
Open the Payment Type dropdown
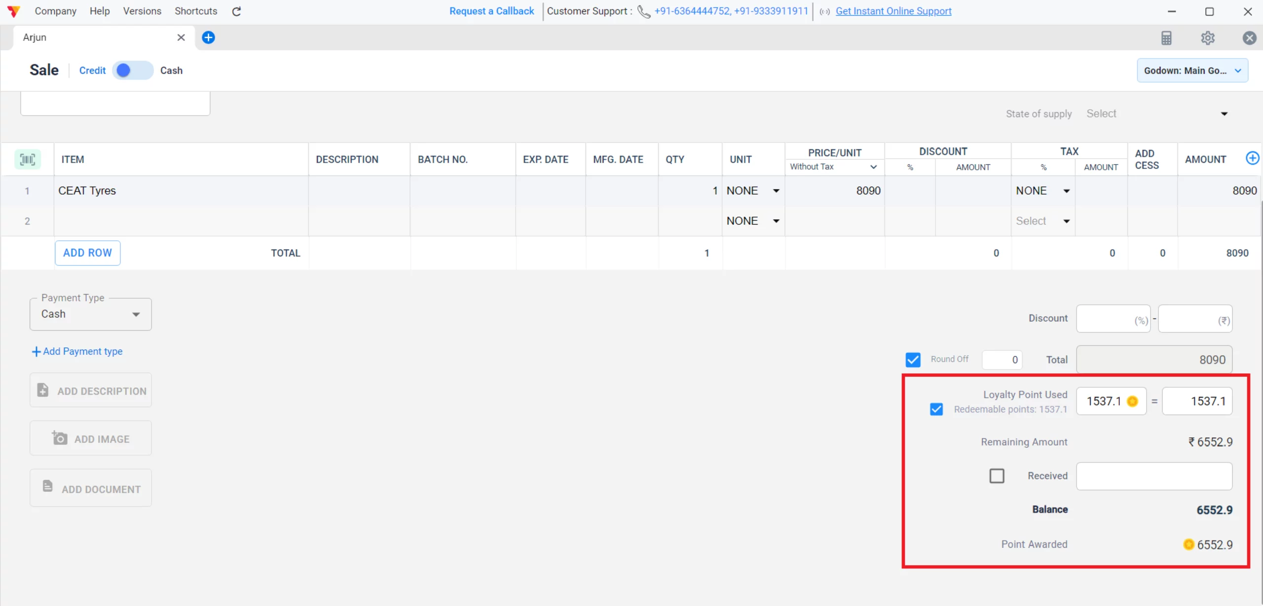point(91,314)
